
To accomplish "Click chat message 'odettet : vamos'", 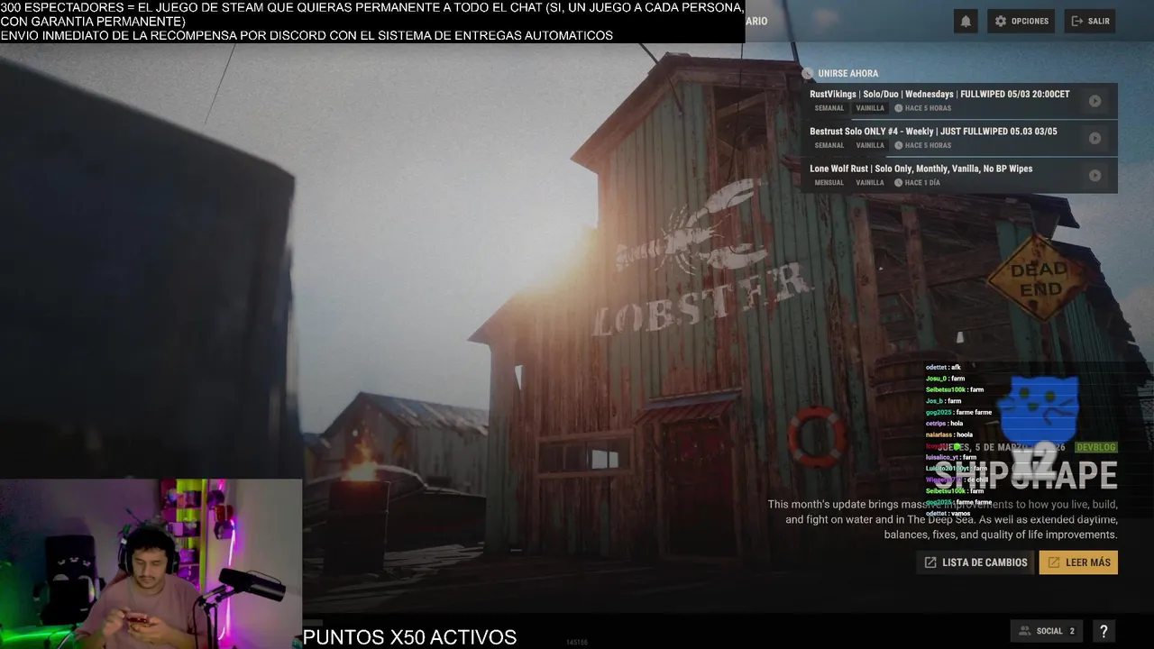I will [948, 513].
